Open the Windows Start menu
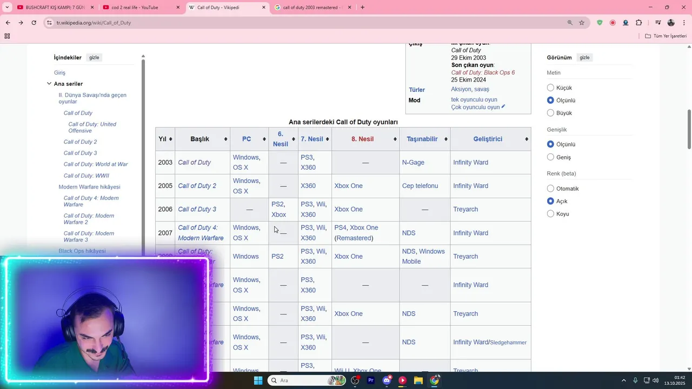Screen dimensions: 692x389 pyautogui.click(x=258, y=380)
